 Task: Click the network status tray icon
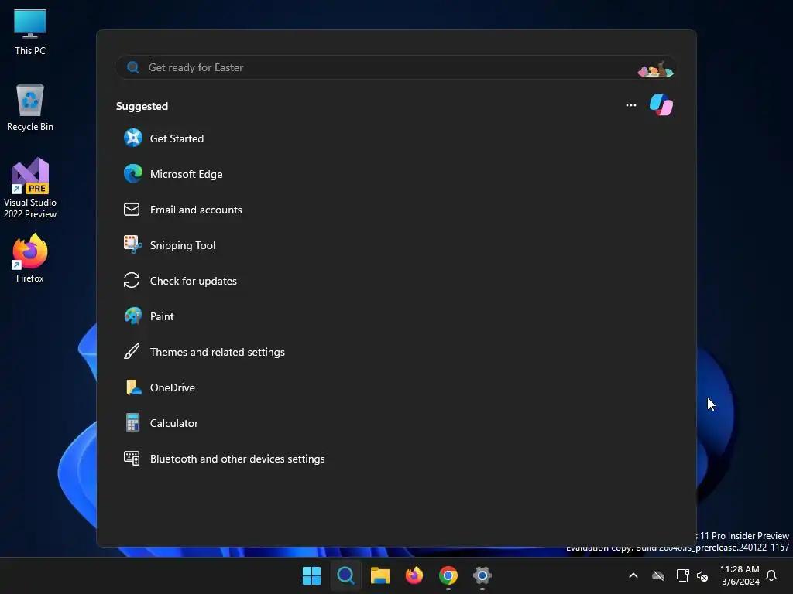[x=682, y=575]
